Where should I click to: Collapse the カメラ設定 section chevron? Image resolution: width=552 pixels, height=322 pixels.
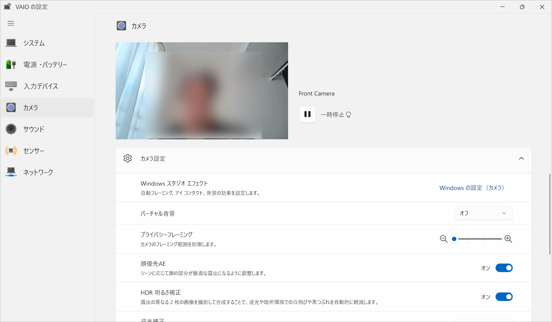point(521,158)
